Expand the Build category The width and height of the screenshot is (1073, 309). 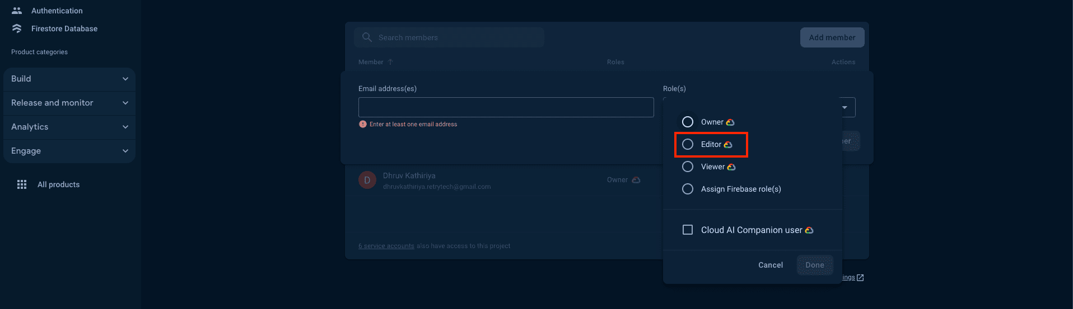(69, 79)
